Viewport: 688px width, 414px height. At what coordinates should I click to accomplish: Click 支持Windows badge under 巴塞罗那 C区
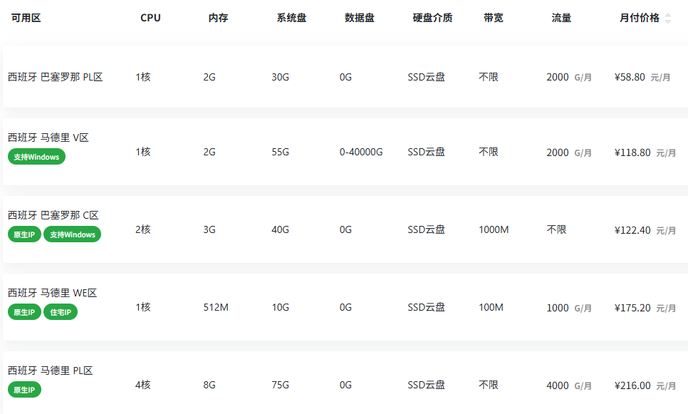click(72, 234)
